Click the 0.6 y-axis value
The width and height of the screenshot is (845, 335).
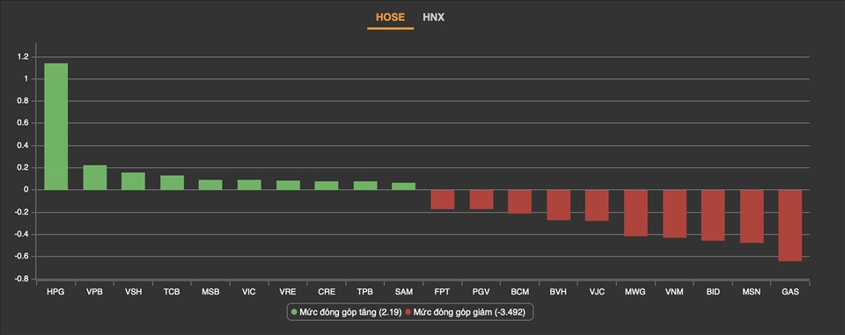pyautogui.click(x=23, y=123)
